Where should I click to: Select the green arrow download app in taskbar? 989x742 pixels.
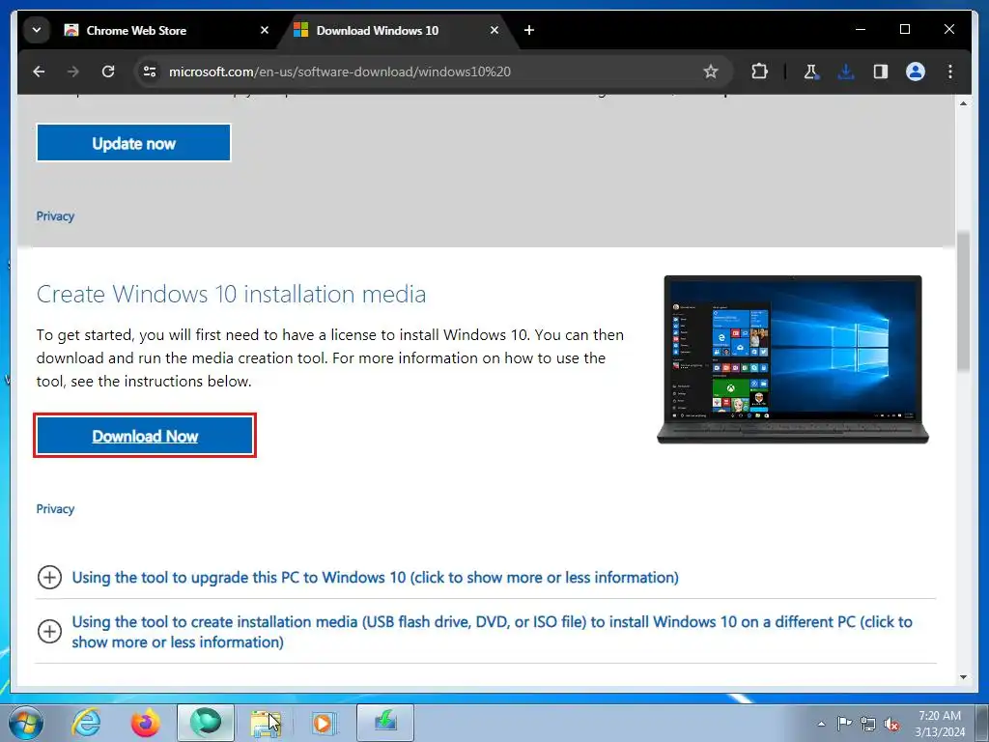pyautogui.click(x=385, y=723)
